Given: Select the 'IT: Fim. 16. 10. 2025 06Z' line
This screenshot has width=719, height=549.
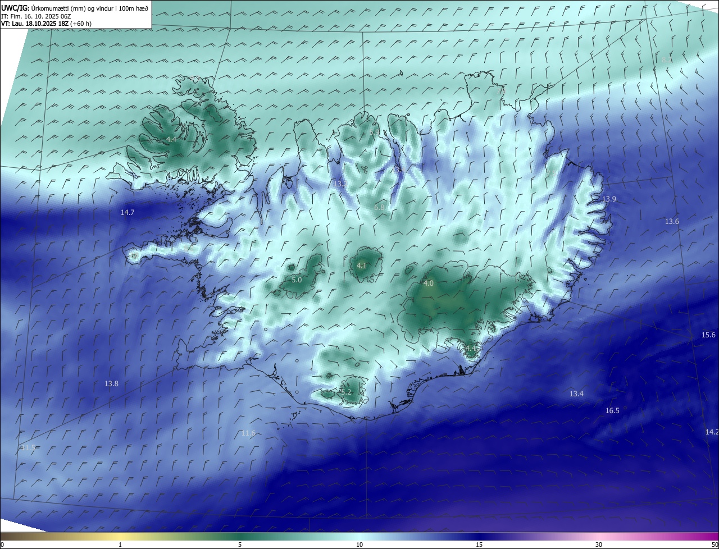Looking at the screenshot, I should 37,16.
